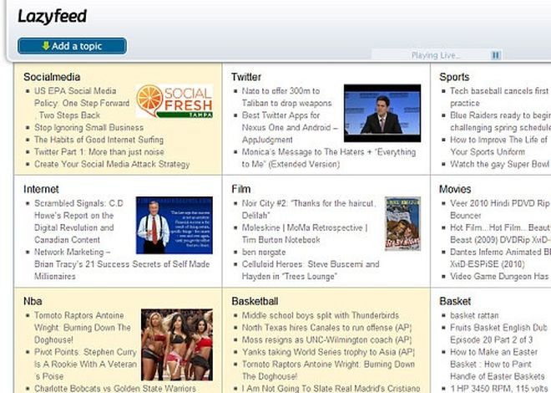Open 'I Am Not Going To Slate Real Madrid's Cristiano'
Image resolution: width=551 pixels, height=393 pixels.
click(x=331, y=388)
